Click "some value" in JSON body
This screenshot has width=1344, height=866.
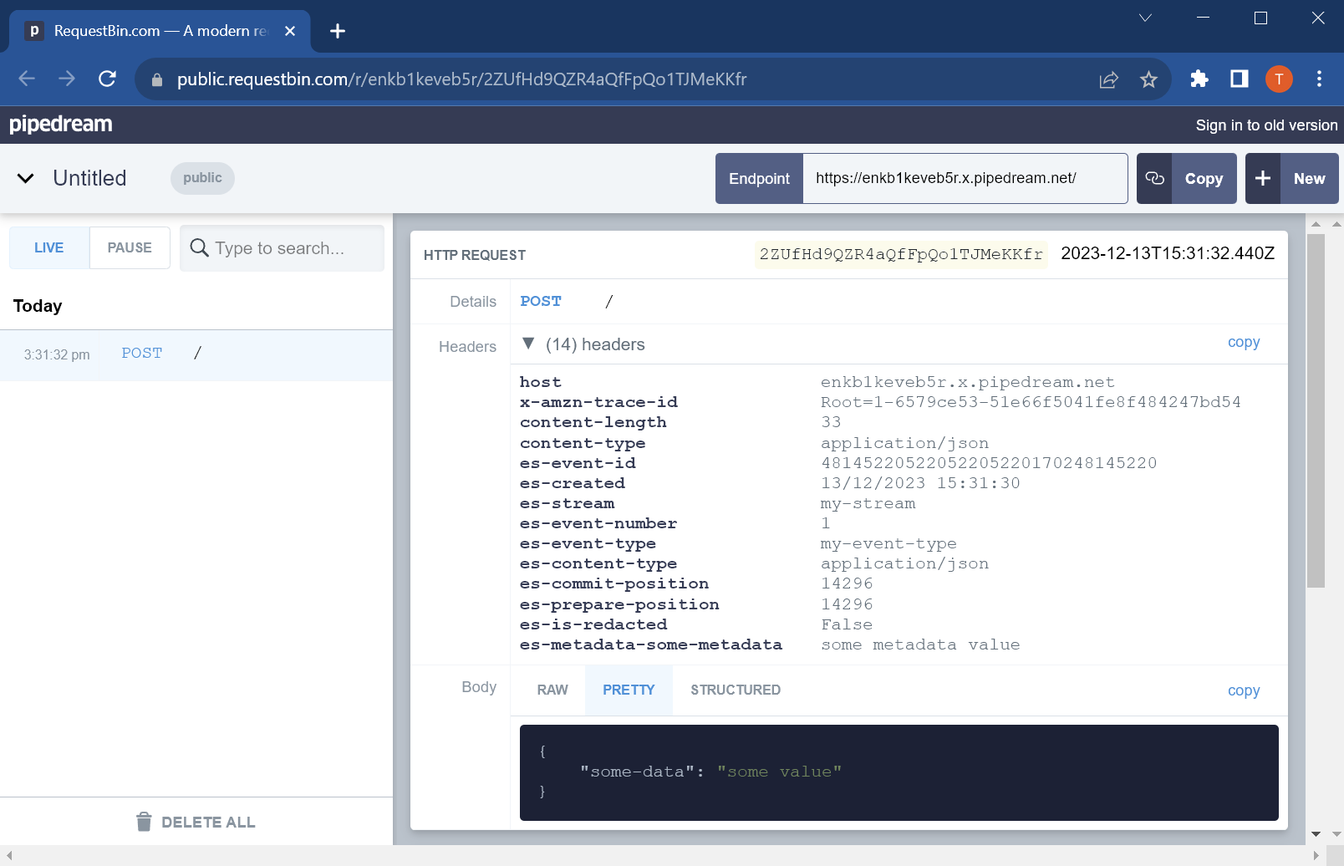[779, 772]
